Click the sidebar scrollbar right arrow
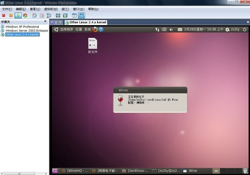250x175 pixels. coord(46,174)
